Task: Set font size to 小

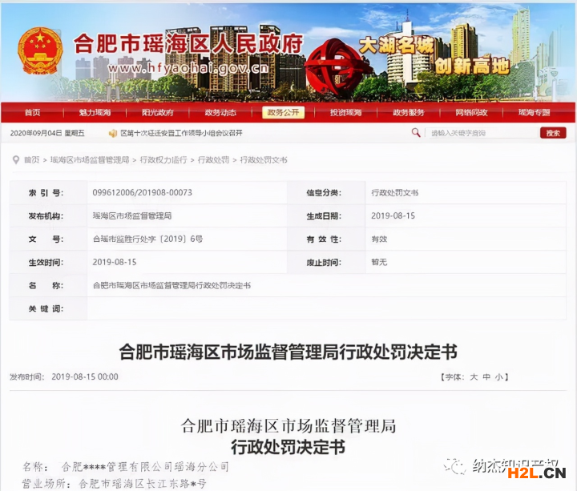Action: tap(498, 376)
